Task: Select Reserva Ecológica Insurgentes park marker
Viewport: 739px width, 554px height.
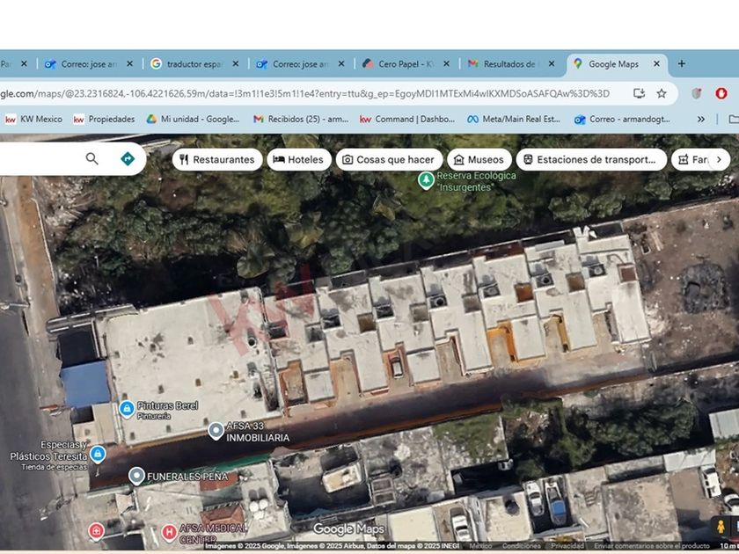Action: pos(426,180)
